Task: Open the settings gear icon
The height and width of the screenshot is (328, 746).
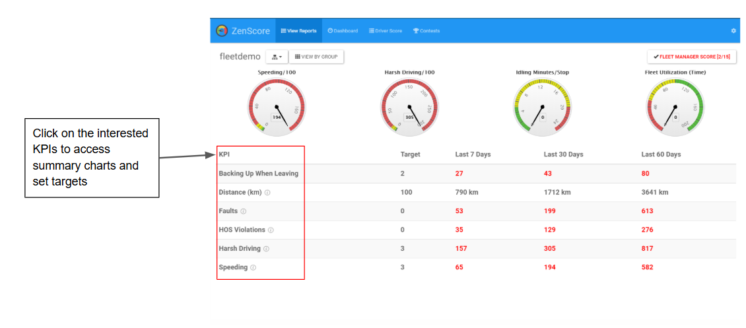Action: (x=733, y=31)
